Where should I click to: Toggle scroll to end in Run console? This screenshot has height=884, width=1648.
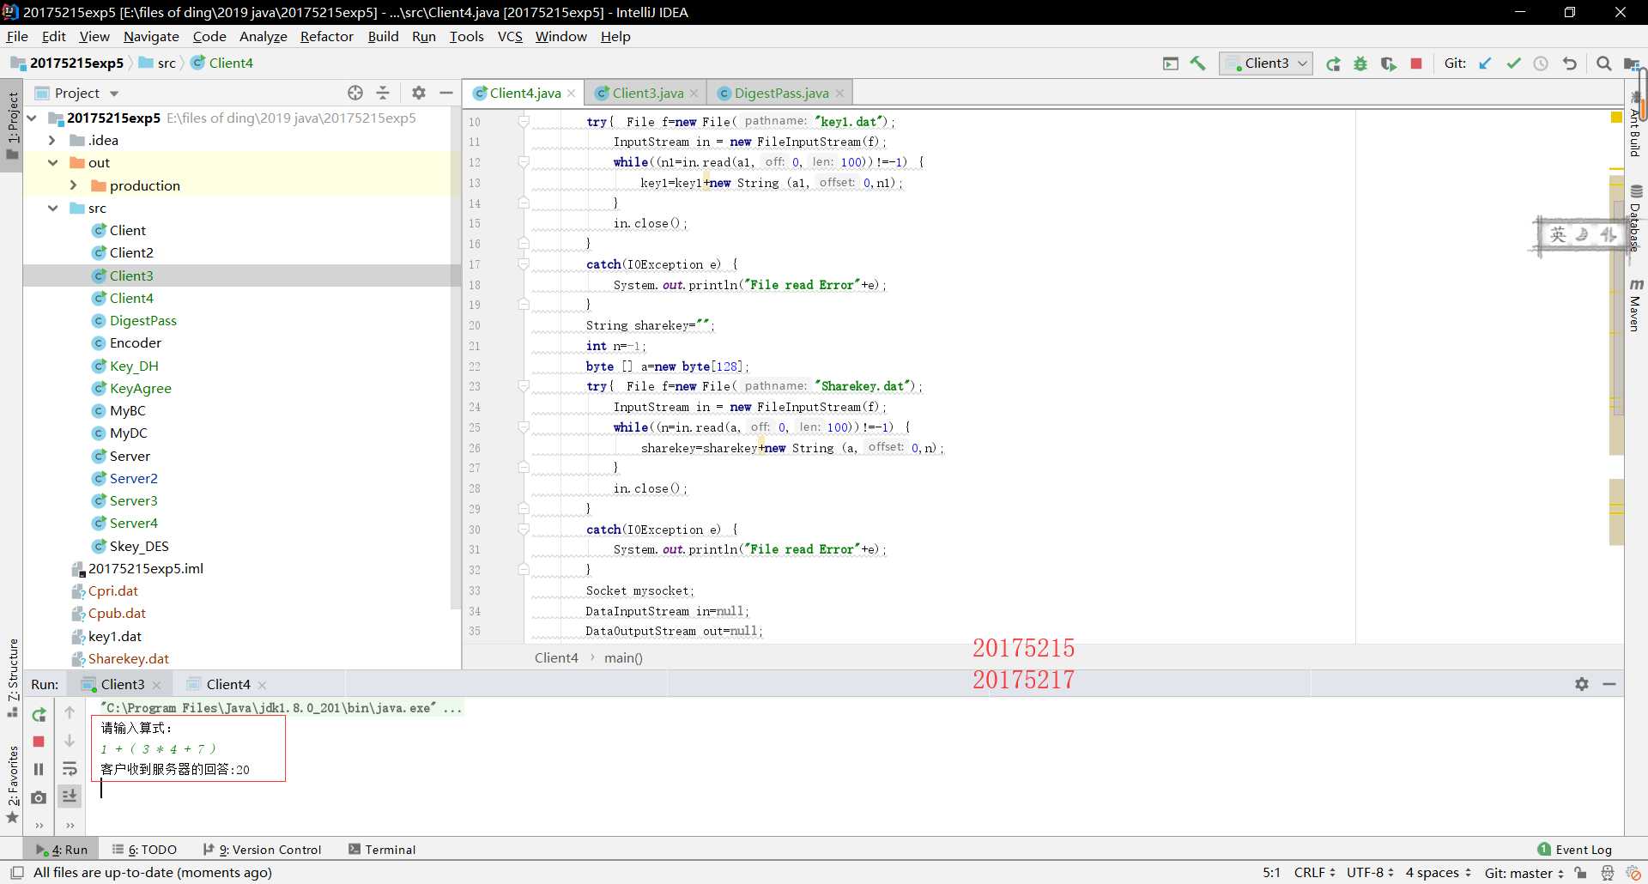pos(70,796)
